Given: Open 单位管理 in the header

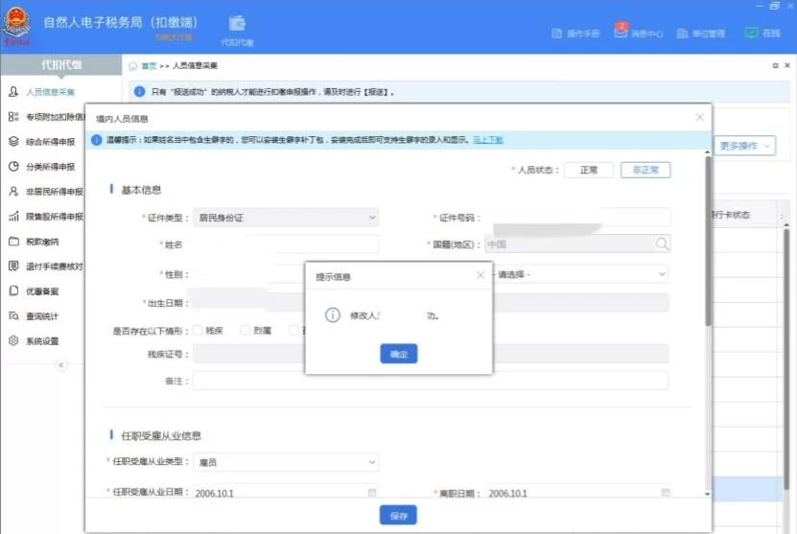Looking at the screenshot, I should 701,34.
